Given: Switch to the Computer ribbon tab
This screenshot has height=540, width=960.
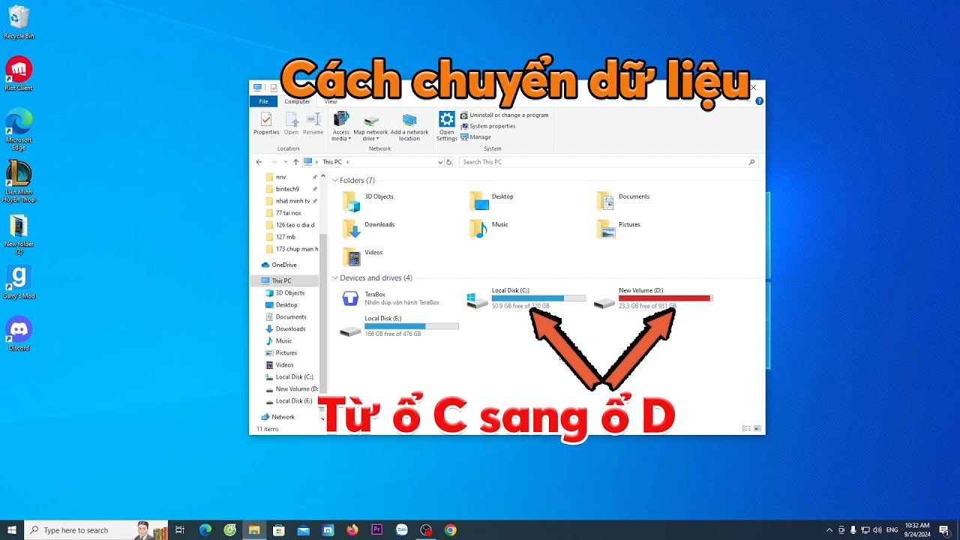Looking at the screenshot, I should click(297, 101).
